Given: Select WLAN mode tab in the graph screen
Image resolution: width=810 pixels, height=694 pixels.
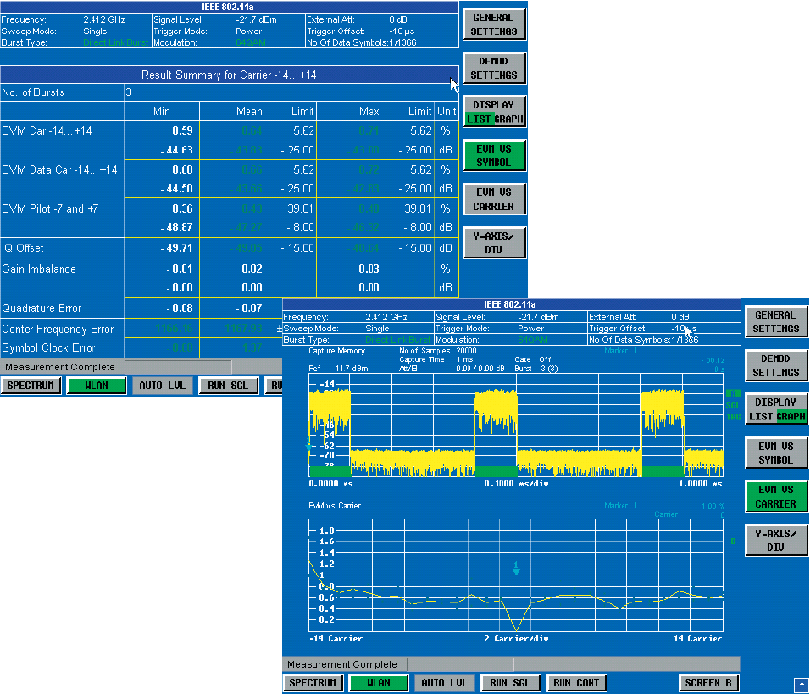Looking at the screenshot, I should (x=379, y=683).
